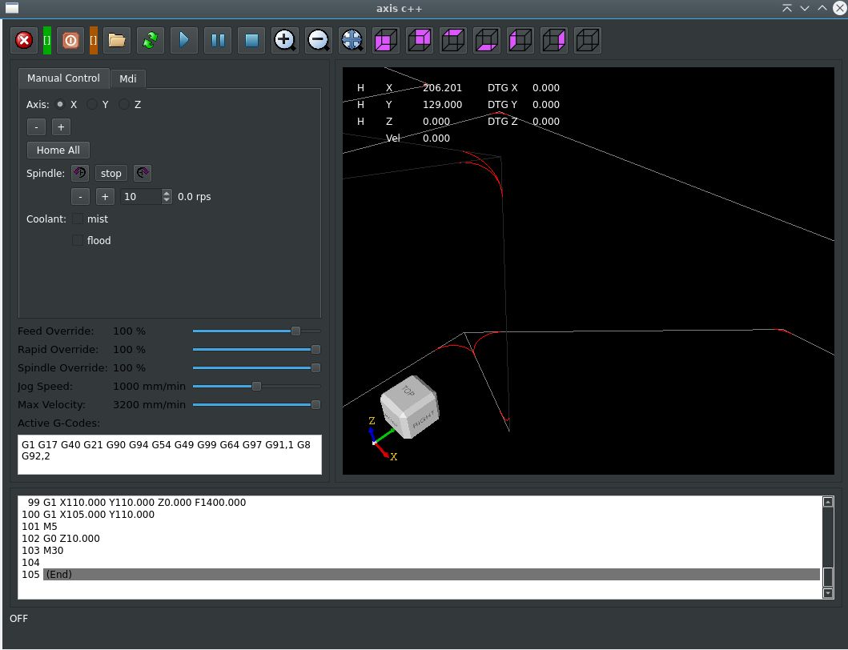This screenshot has width=848, height=650.
Task: Select G-code line 101 M5
Action: (420, 526)
